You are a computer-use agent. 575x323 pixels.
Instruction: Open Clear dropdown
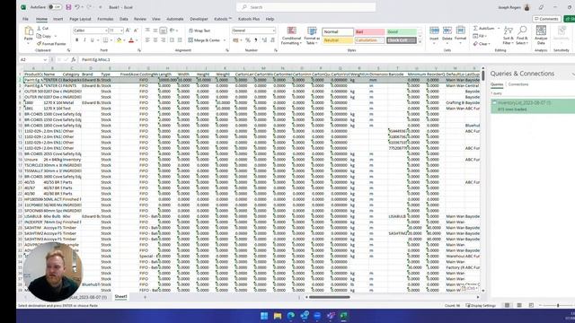[482, 44]
